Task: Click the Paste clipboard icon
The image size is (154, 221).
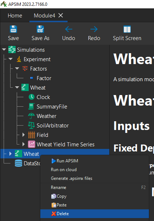Action: point(54,205)
